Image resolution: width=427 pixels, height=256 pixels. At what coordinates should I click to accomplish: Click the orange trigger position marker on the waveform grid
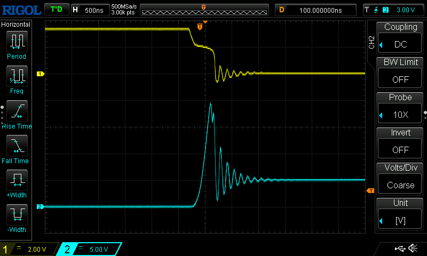coord(200,27)
